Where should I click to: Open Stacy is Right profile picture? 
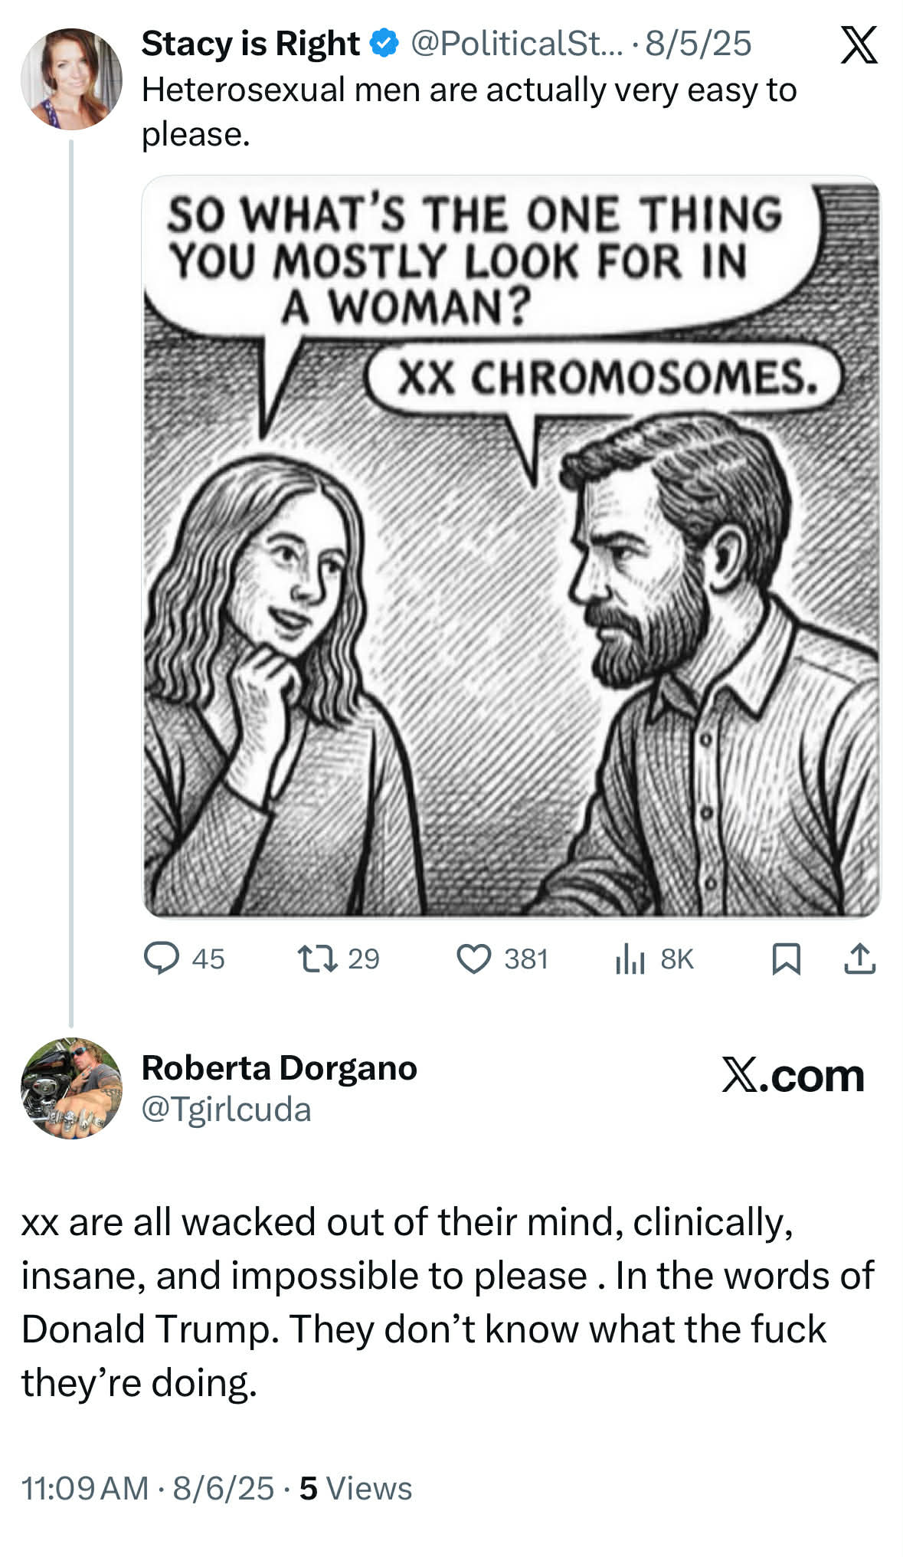click(71, 79)
